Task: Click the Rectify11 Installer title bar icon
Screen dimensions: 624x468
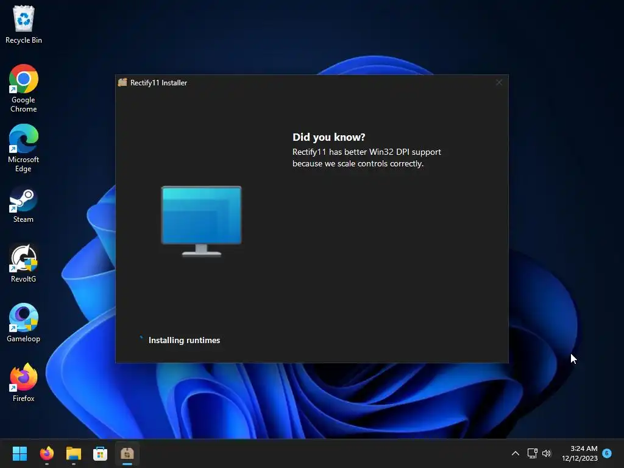Action: click(122, 82)
